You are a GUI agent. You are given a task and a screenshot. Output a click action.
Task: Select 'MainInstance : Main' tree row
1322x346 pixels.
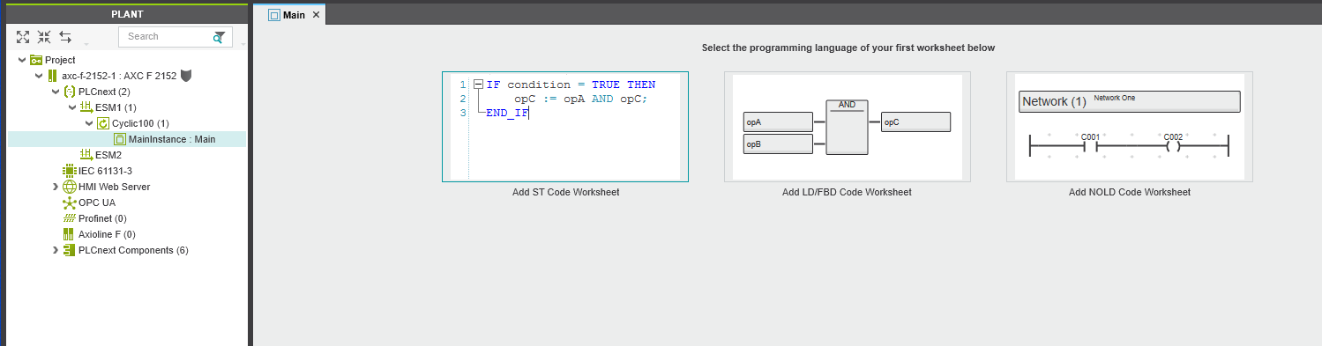[127, 139]
